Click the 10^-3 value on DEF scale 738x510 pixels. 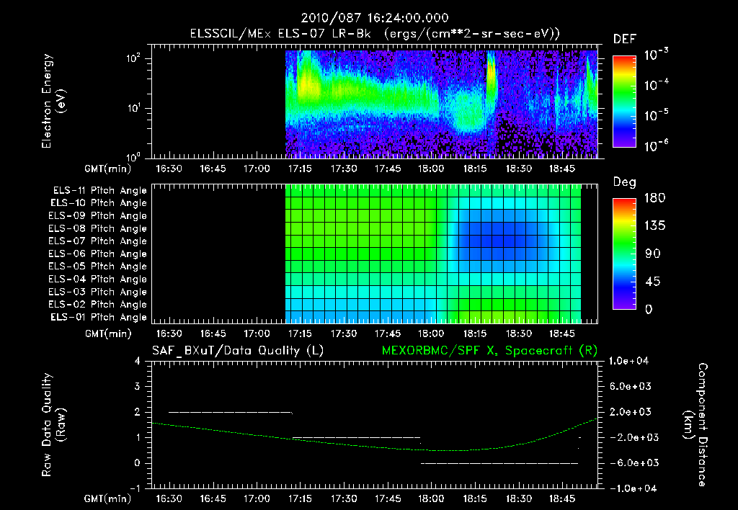pos(656,54)
